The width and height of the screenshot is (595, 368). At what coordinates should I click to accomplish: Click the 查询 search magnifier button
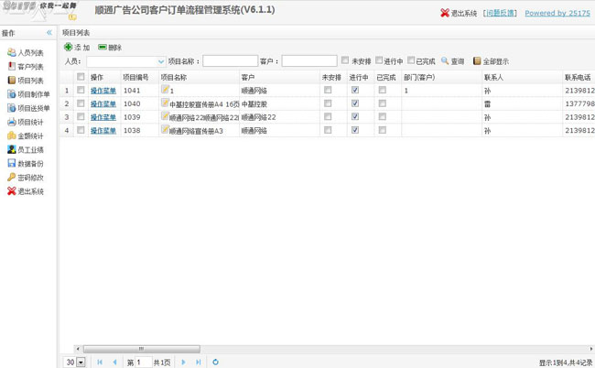click(x=453, y=60)
